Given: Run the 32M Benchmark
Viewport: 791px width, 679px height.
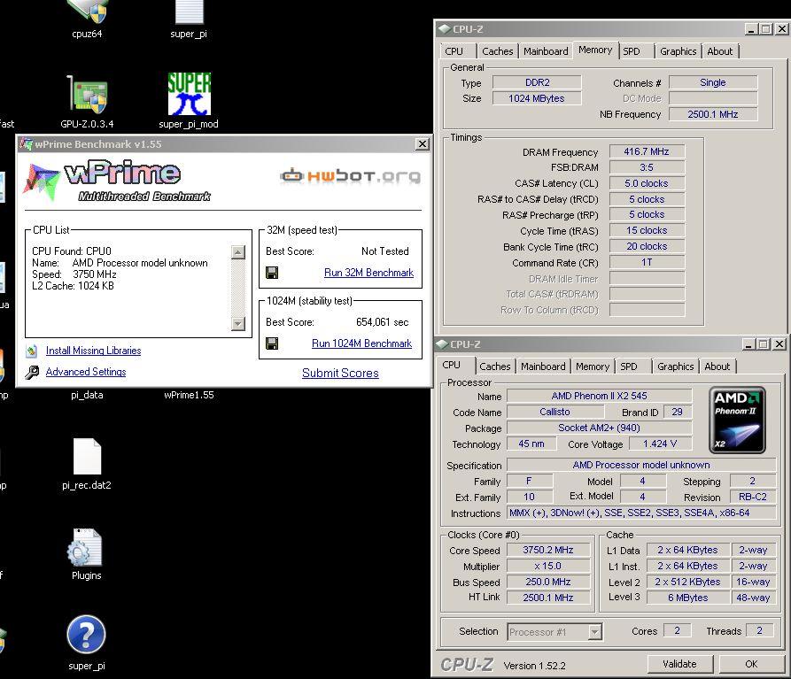Looking at the screenshot, I should pos(368,273).
